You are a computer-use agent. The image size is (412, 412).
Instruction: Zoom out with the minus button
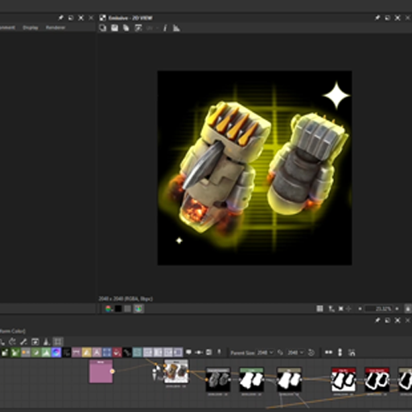pos(360,309)
